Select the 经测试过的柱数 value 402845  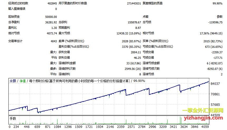click(x=51, y=3)
